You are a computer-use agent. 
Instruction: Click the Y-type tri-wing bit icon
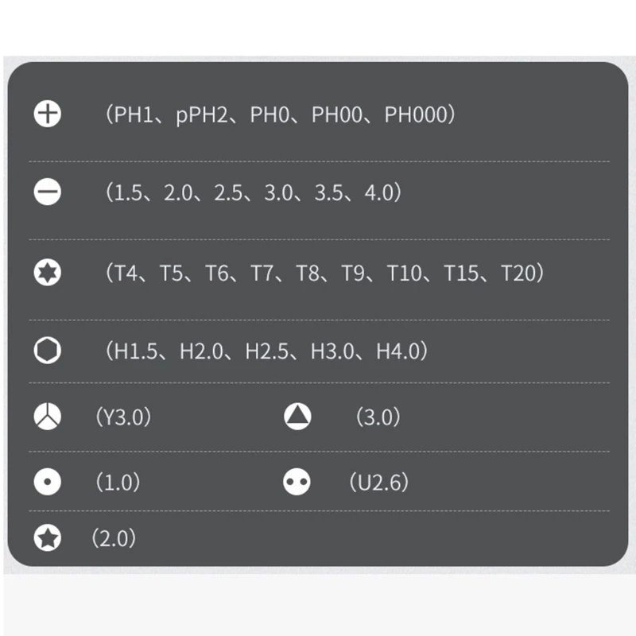tap(48, 417)
